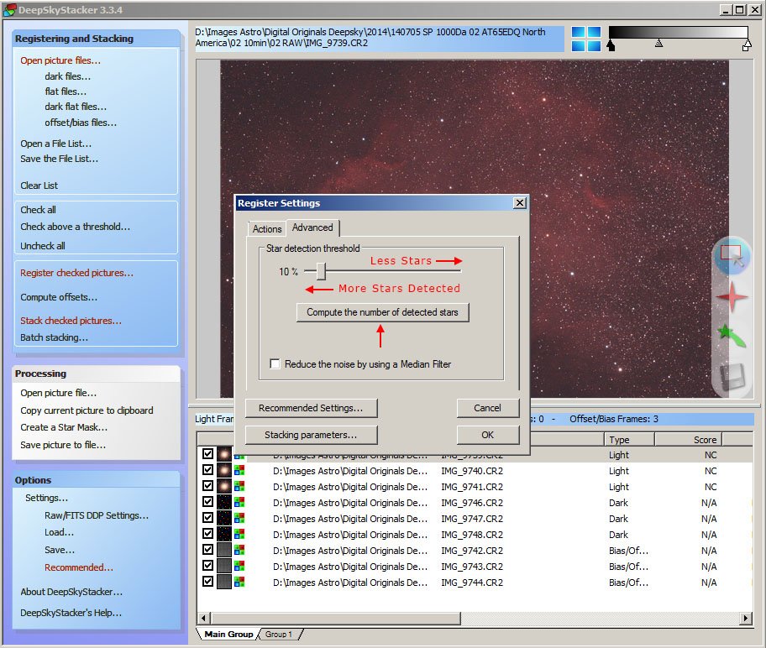Switch to the Actions tab

tap(267, 228)
